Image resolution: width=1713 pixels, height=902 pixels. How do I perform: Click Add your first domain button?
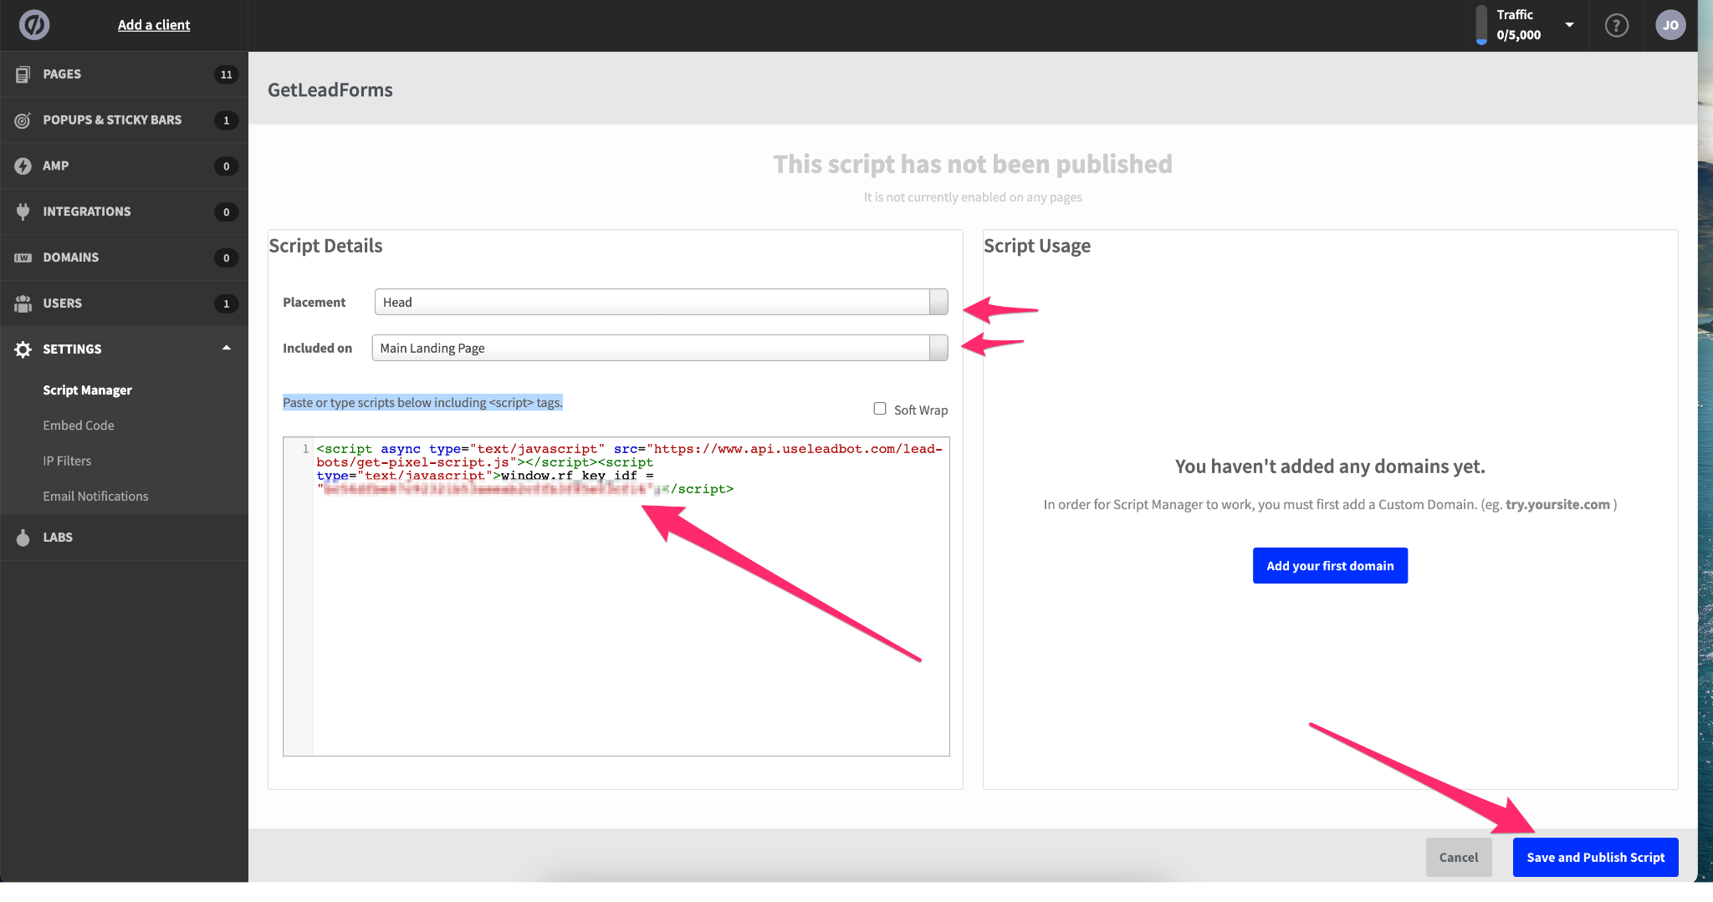pos(1330,566)
